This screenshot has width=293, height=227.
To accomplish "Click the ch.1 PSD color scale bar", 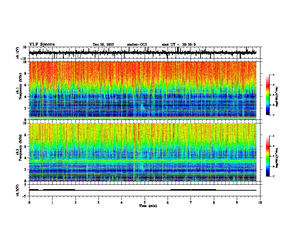I will [267, 95].
